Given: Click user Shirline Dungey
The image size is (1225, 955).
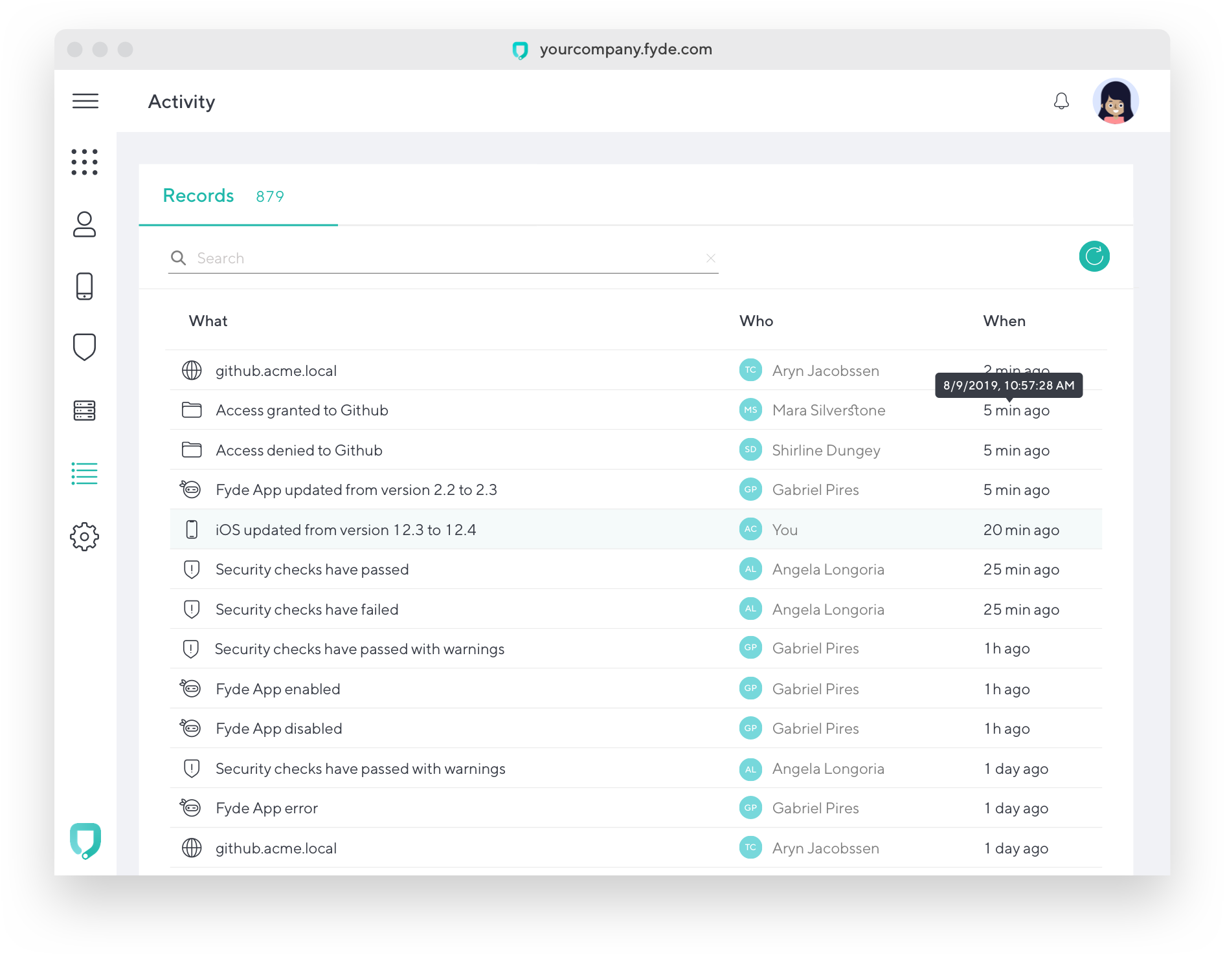Looking at the screenshot, I should [x=826, y=450].
